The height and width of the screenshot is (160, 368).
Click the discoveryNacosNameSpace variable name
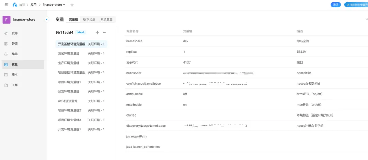tap(146, 126)
